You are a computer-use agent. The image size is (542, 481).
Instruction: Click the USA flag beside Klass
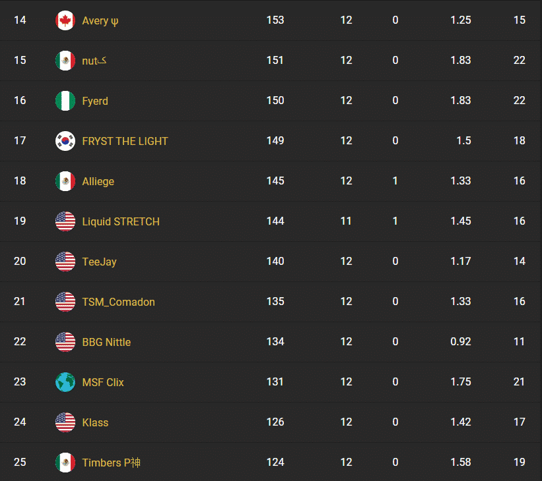pyautogui.click(x=65, y=422)
